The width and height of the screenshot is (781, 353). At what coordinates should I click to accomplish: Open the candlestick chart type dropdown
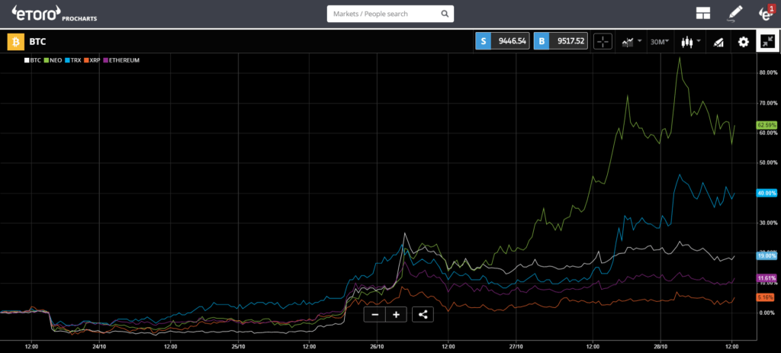point(691,42)
